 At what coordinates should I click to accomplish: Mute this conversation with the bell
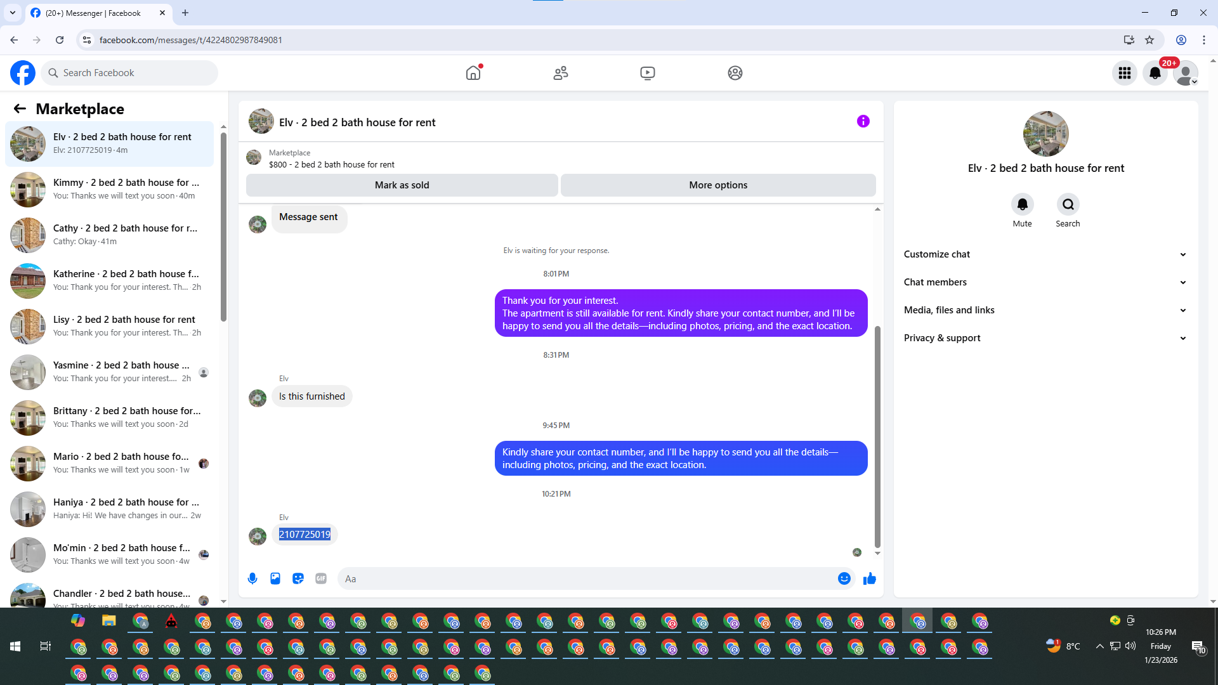click(1022, 204)
